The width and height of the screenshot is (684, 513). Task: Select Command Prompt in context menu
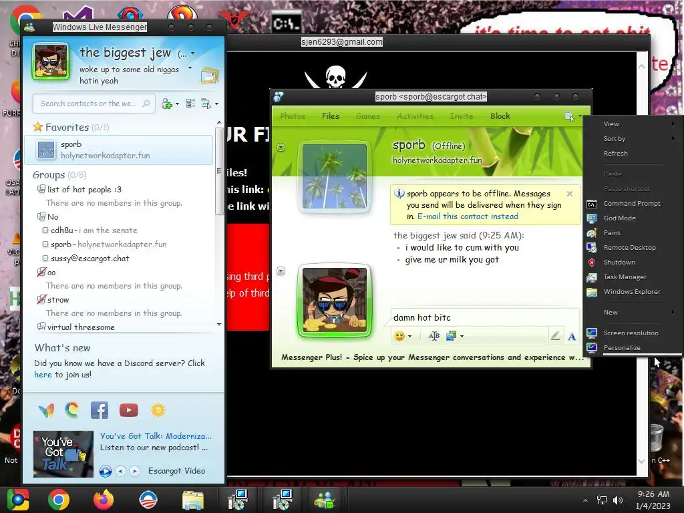pos(631,204)
